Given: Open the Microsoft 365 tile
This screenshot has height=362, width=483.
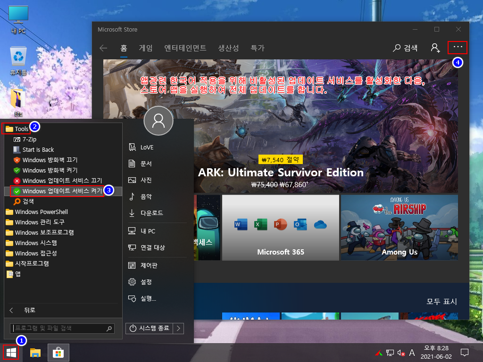Looking at the screenshot, I should tap(280, 228).
